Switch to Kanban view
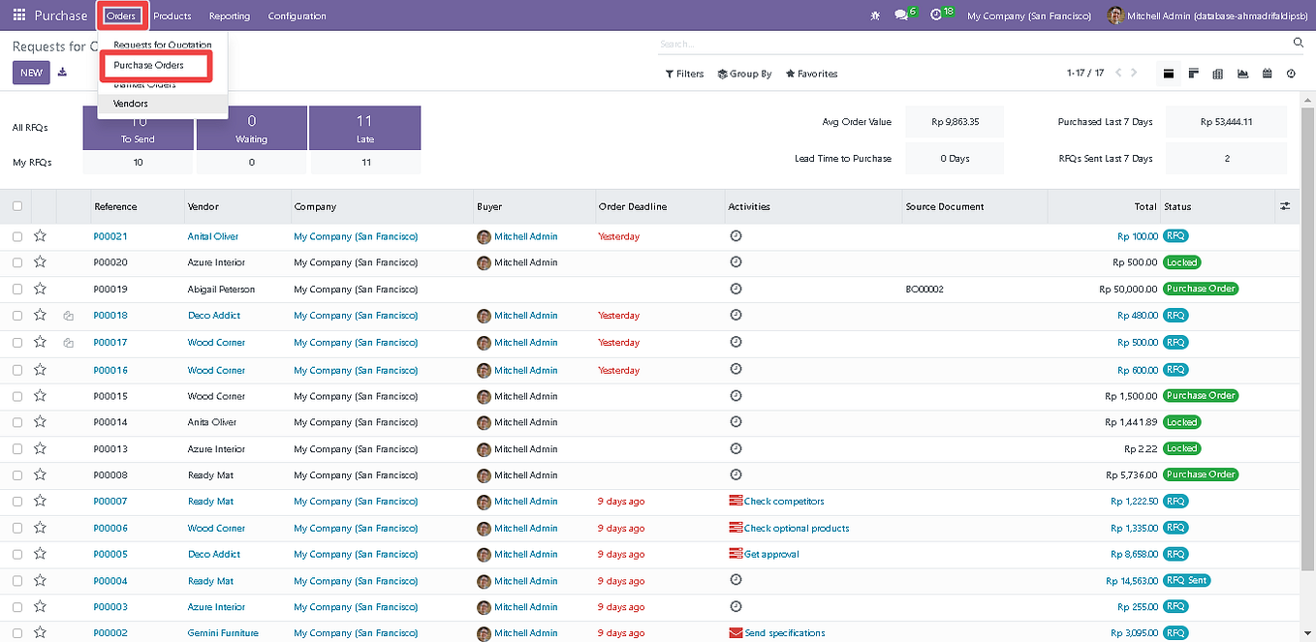Image resolution: width=1316 pixels, height=642 pixels. click(x=1194, y=73)
